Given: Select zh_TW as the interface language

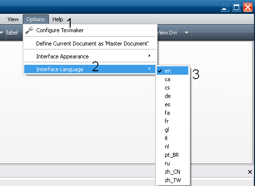Looking at the screenshot, I should click(172, 180).
